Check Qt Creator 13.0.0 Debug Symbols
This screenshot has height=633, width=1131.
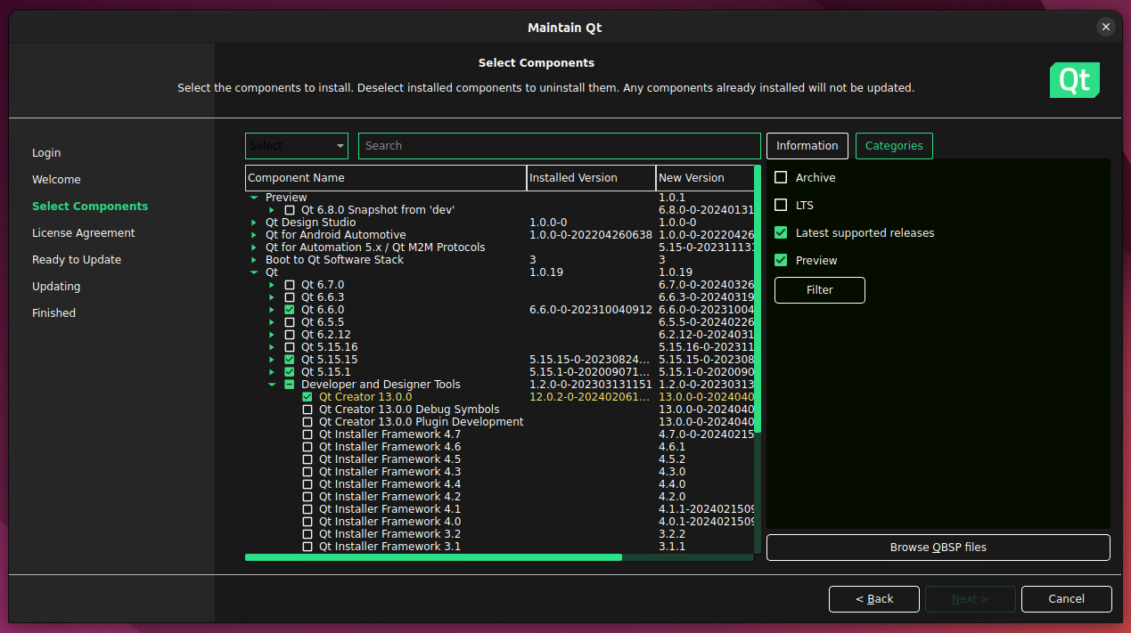pos(307,410)
